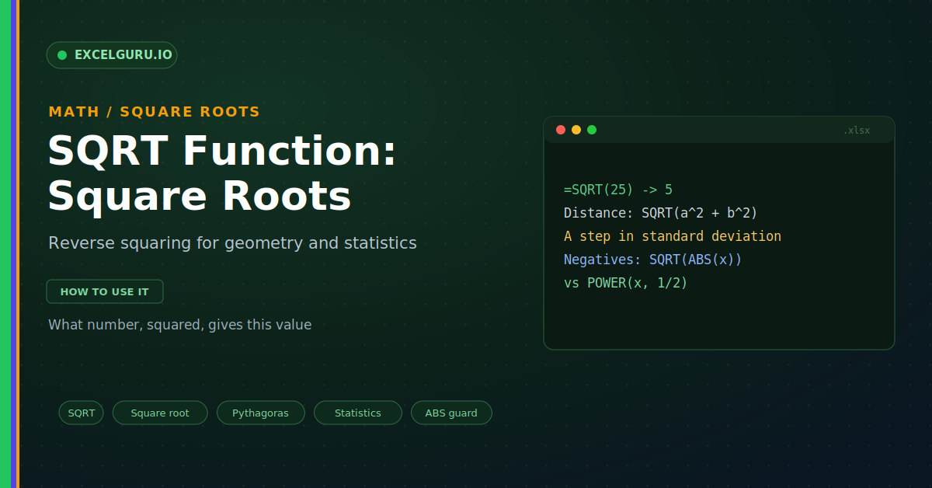Viewport: 932px width, 488px height.
Task: Click the =SQRT(25) -> 5 code line
Action: click(x=618, y=190)
